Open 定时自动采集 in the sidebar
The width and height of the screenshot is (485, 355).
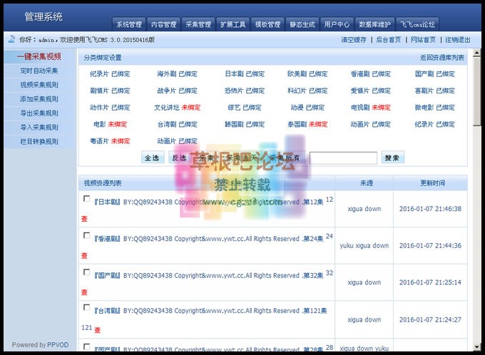point(39,71)
